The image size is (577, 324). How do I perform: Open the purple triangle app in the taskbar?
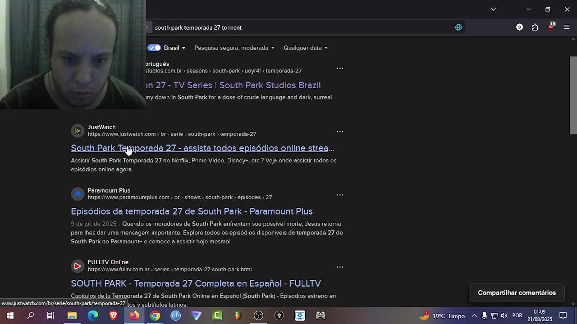tap(196, 316)
